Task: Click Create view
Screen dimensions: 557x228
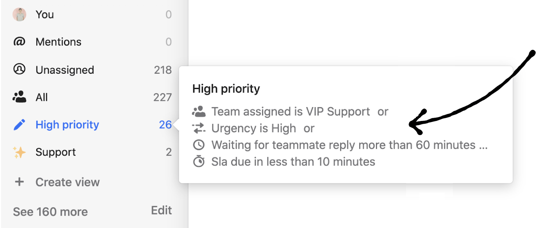Action: coord(68,182)
